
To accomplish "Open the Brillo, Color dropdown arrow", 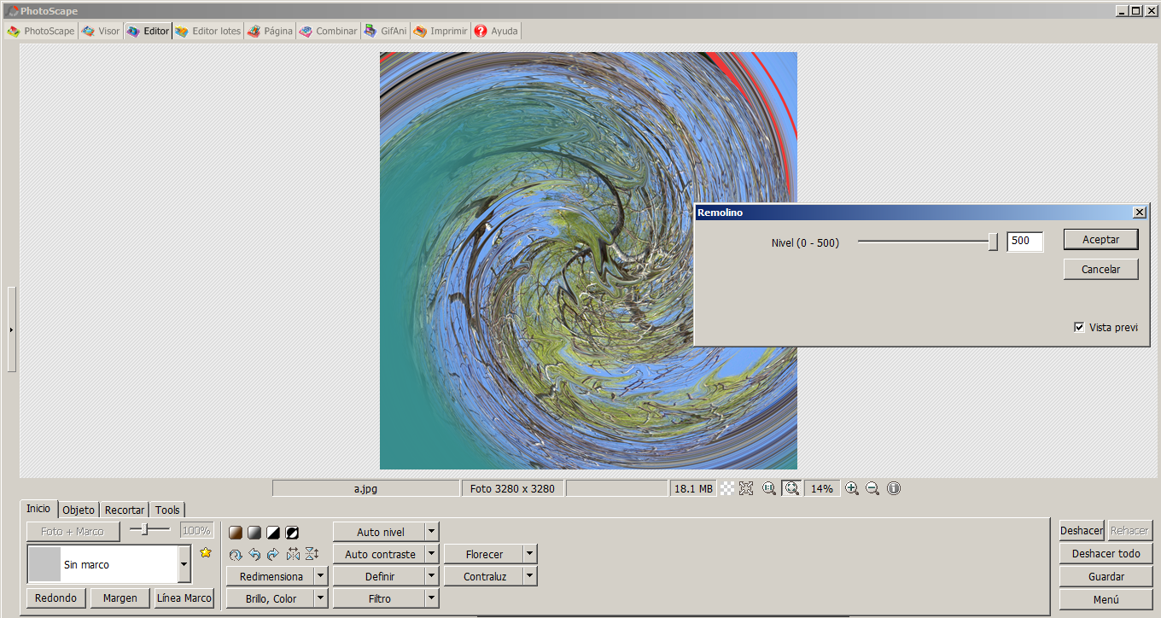I will [321, 598].
